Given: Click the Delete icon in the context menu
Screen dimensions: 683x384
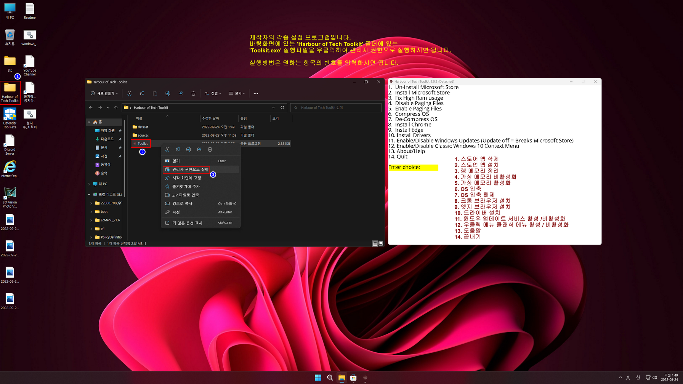Looking at the screenshot, I should pyautogui.click(x=210, y=149).
